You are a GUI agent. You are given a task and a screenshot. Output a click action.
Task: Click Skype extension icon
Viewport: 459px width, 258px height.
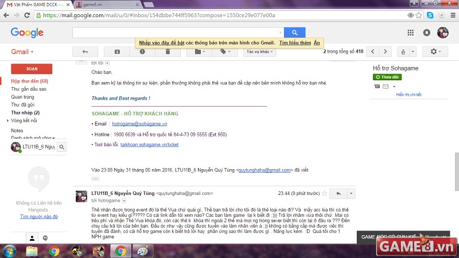[430, 15]
